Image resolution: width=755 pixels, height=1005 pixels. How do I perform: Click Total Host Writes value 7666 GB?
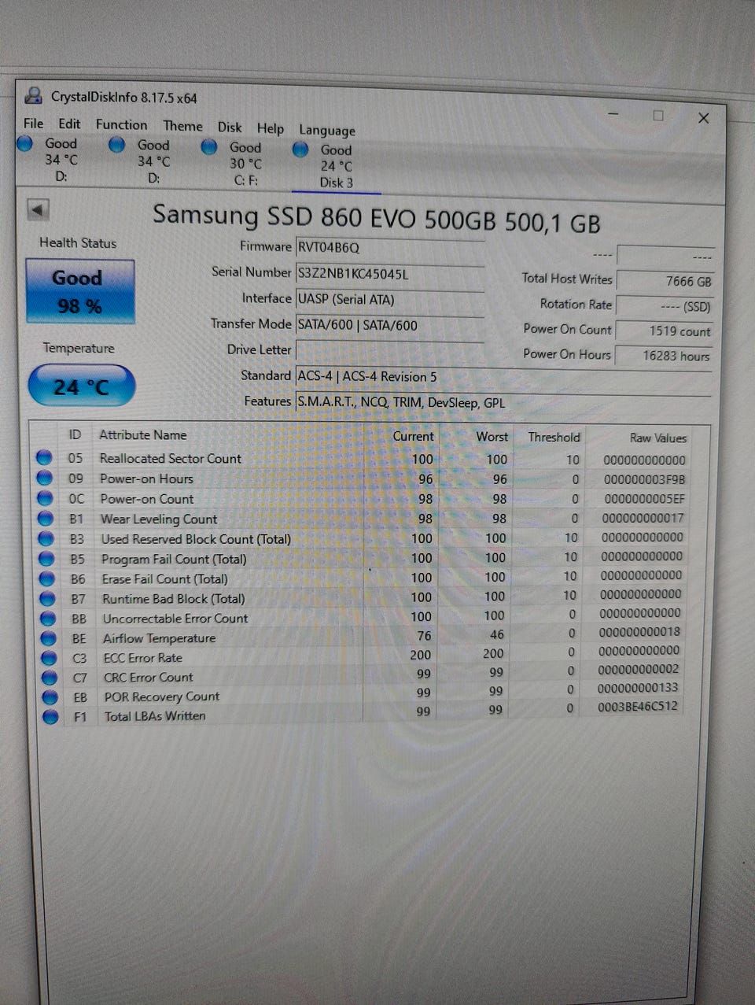pyautogui.click(x=665, y=281)
